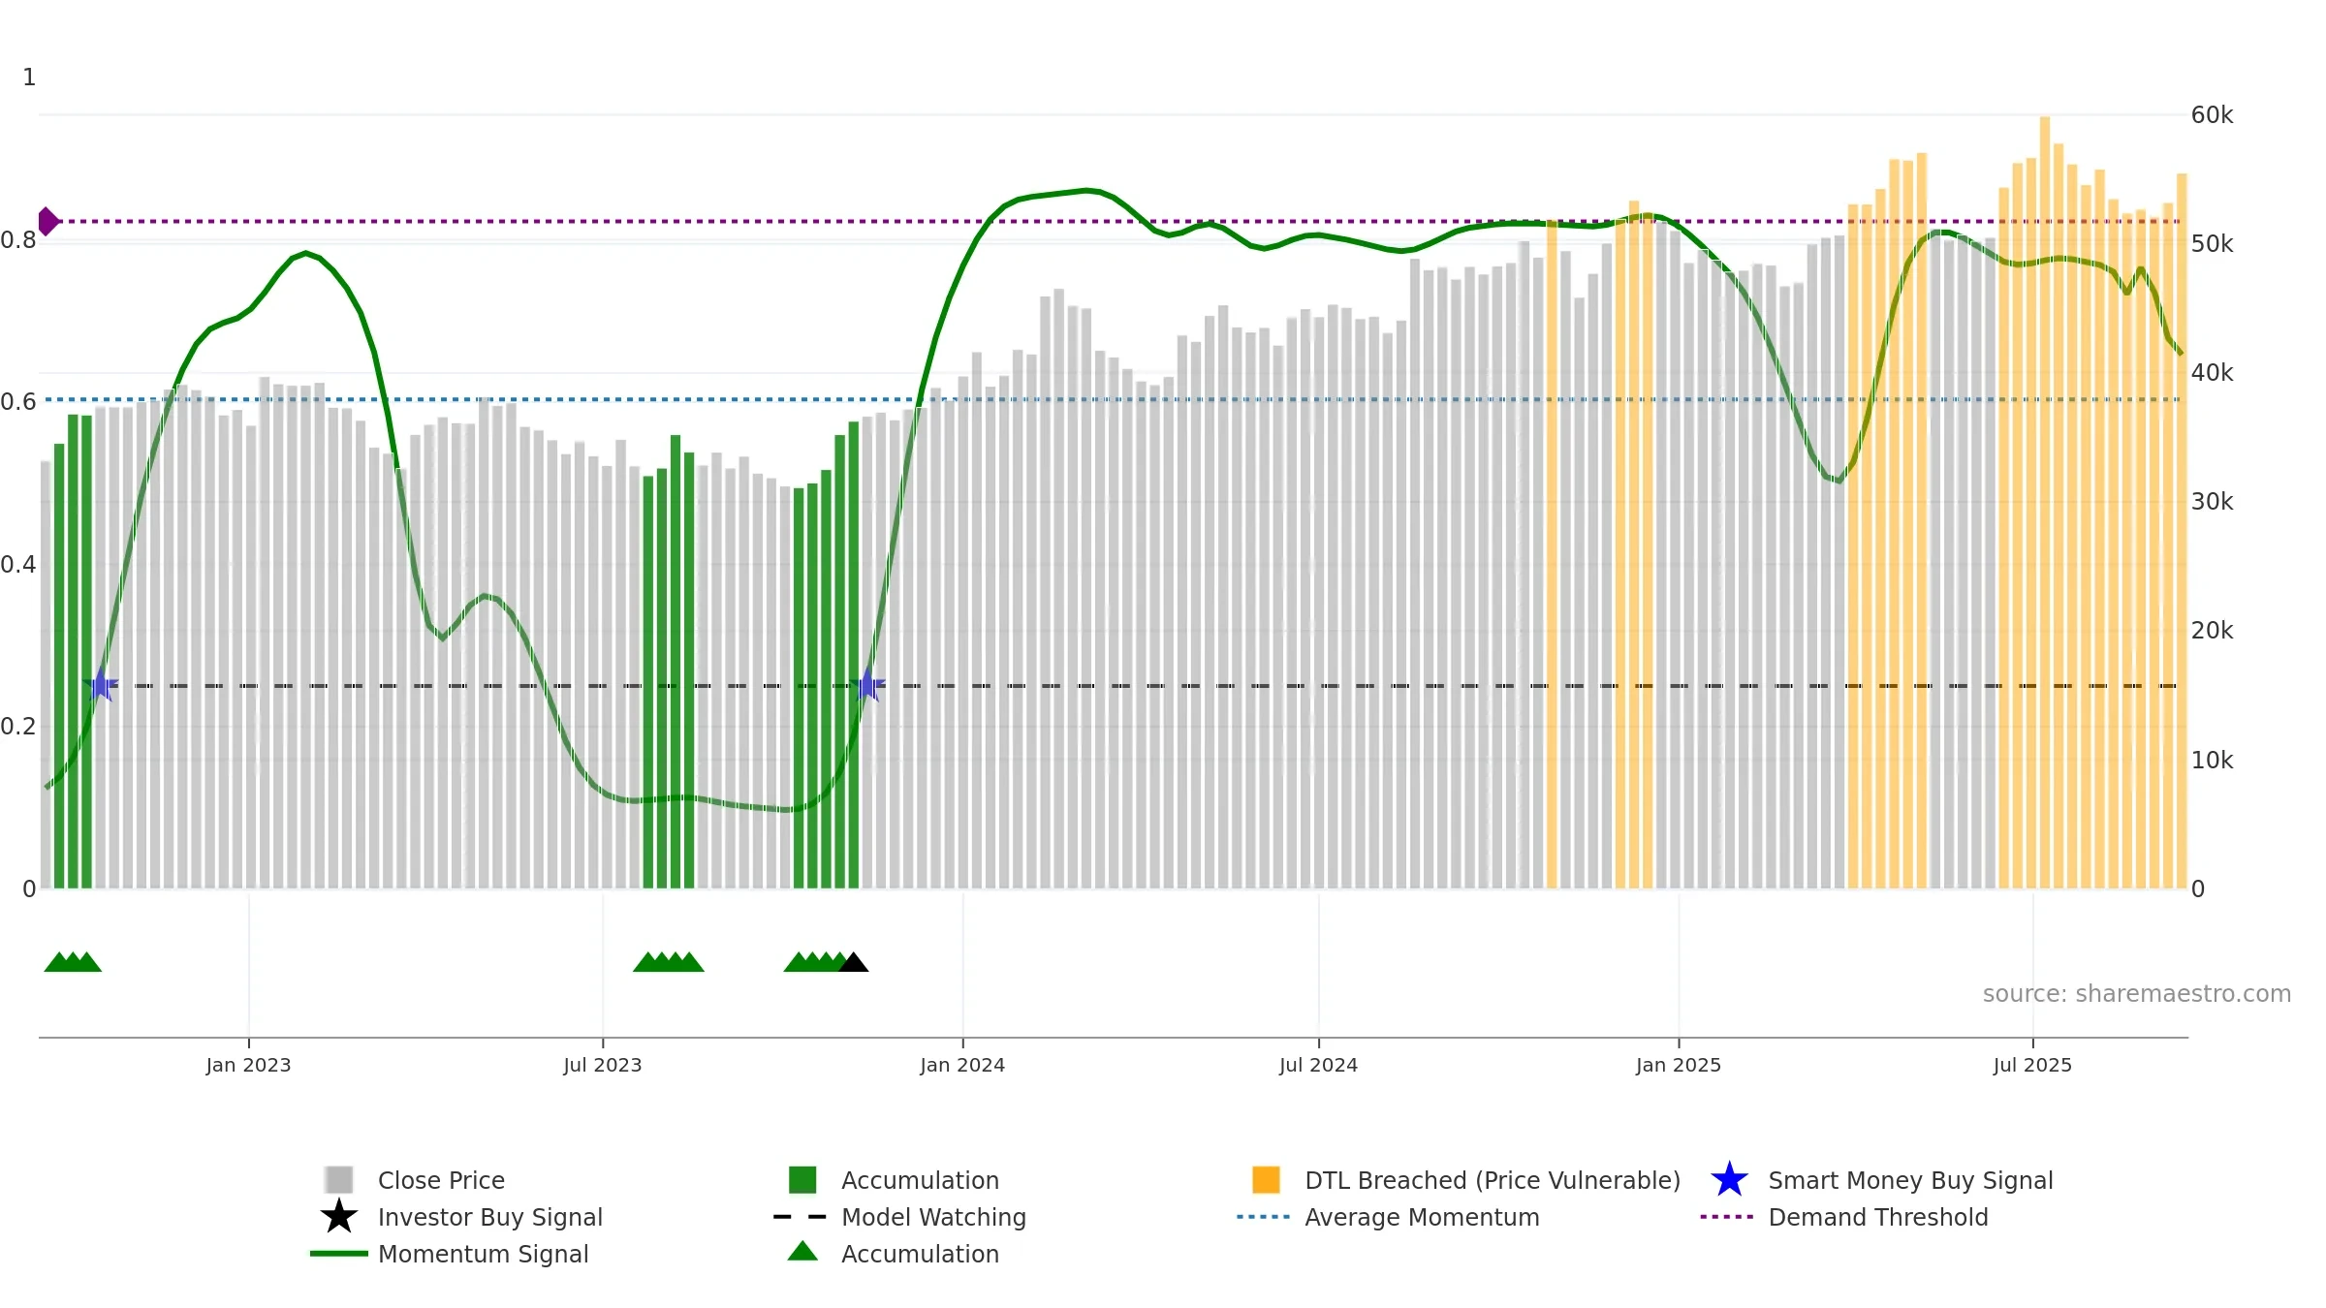2326x1308 pixels.
Task: Click the black star Investor Buy Signal icon
Action: pos(339,1217)
